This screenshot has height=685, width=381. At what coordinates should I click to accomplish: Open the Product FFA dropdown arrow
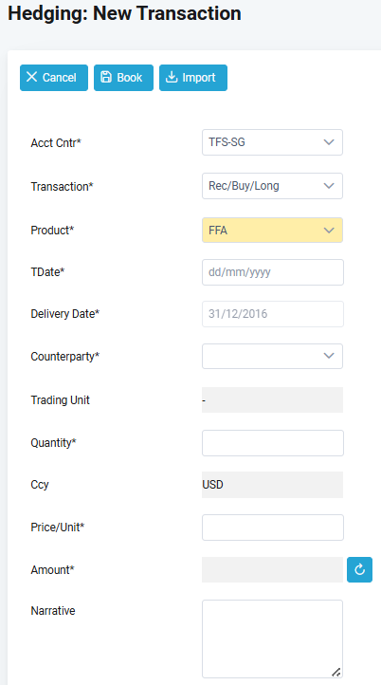[329, 231]
